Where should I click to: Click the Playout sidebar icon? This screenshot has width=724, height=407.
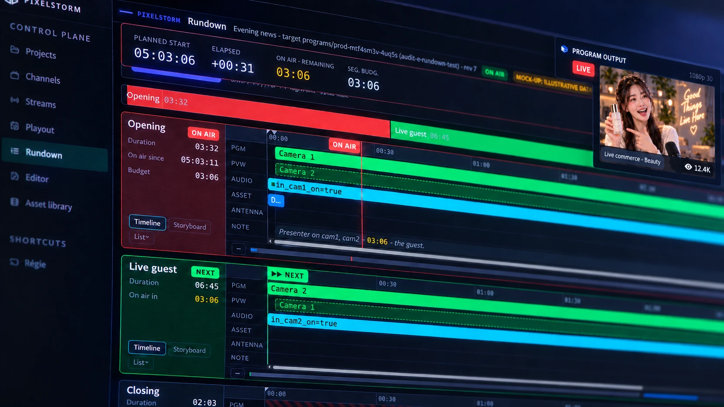15,126
